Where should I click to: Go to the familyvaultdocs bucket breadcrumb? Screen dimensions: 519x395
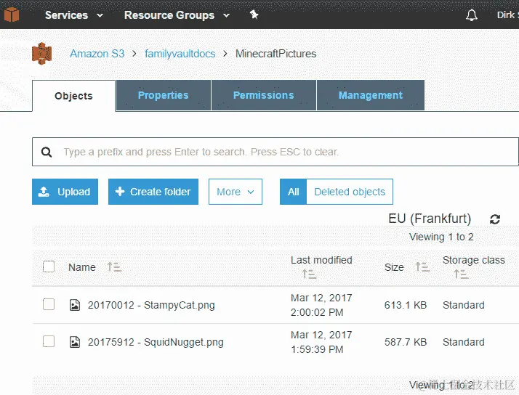coord(180,54)
